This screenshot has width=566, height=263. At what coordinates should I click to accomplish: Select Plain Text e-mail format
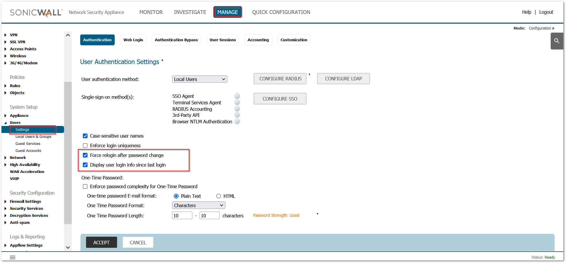click(x=176, y=196)
